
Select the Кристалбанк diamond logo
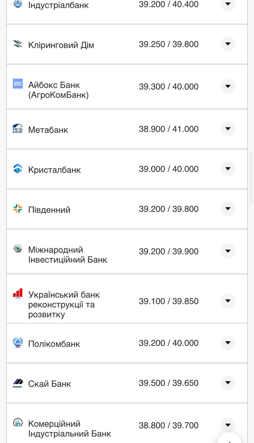point(18,169)
